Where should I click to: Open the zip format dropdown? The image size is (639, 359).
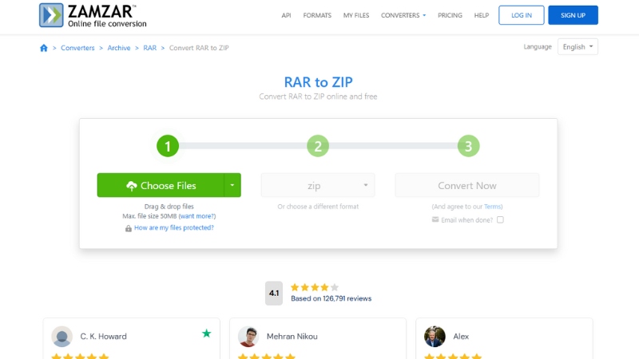click(318, 185)
